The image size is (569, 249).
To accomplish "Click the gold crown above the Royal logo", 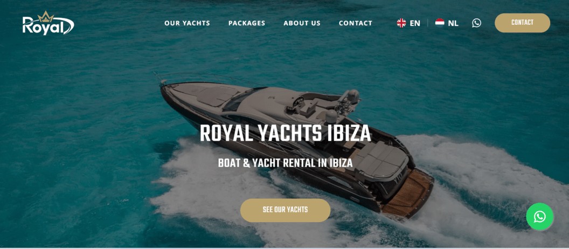I will tap(46, 16).
